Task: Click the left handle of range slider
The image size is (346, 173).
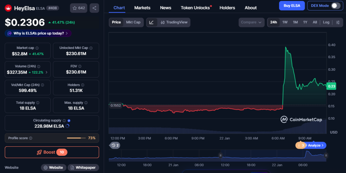Action: (x=220, y=155)
